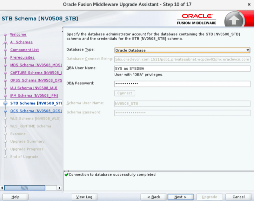Click the Database Type dropdown arrow
This screenshot has width=254, height=201.
point(248,50)
